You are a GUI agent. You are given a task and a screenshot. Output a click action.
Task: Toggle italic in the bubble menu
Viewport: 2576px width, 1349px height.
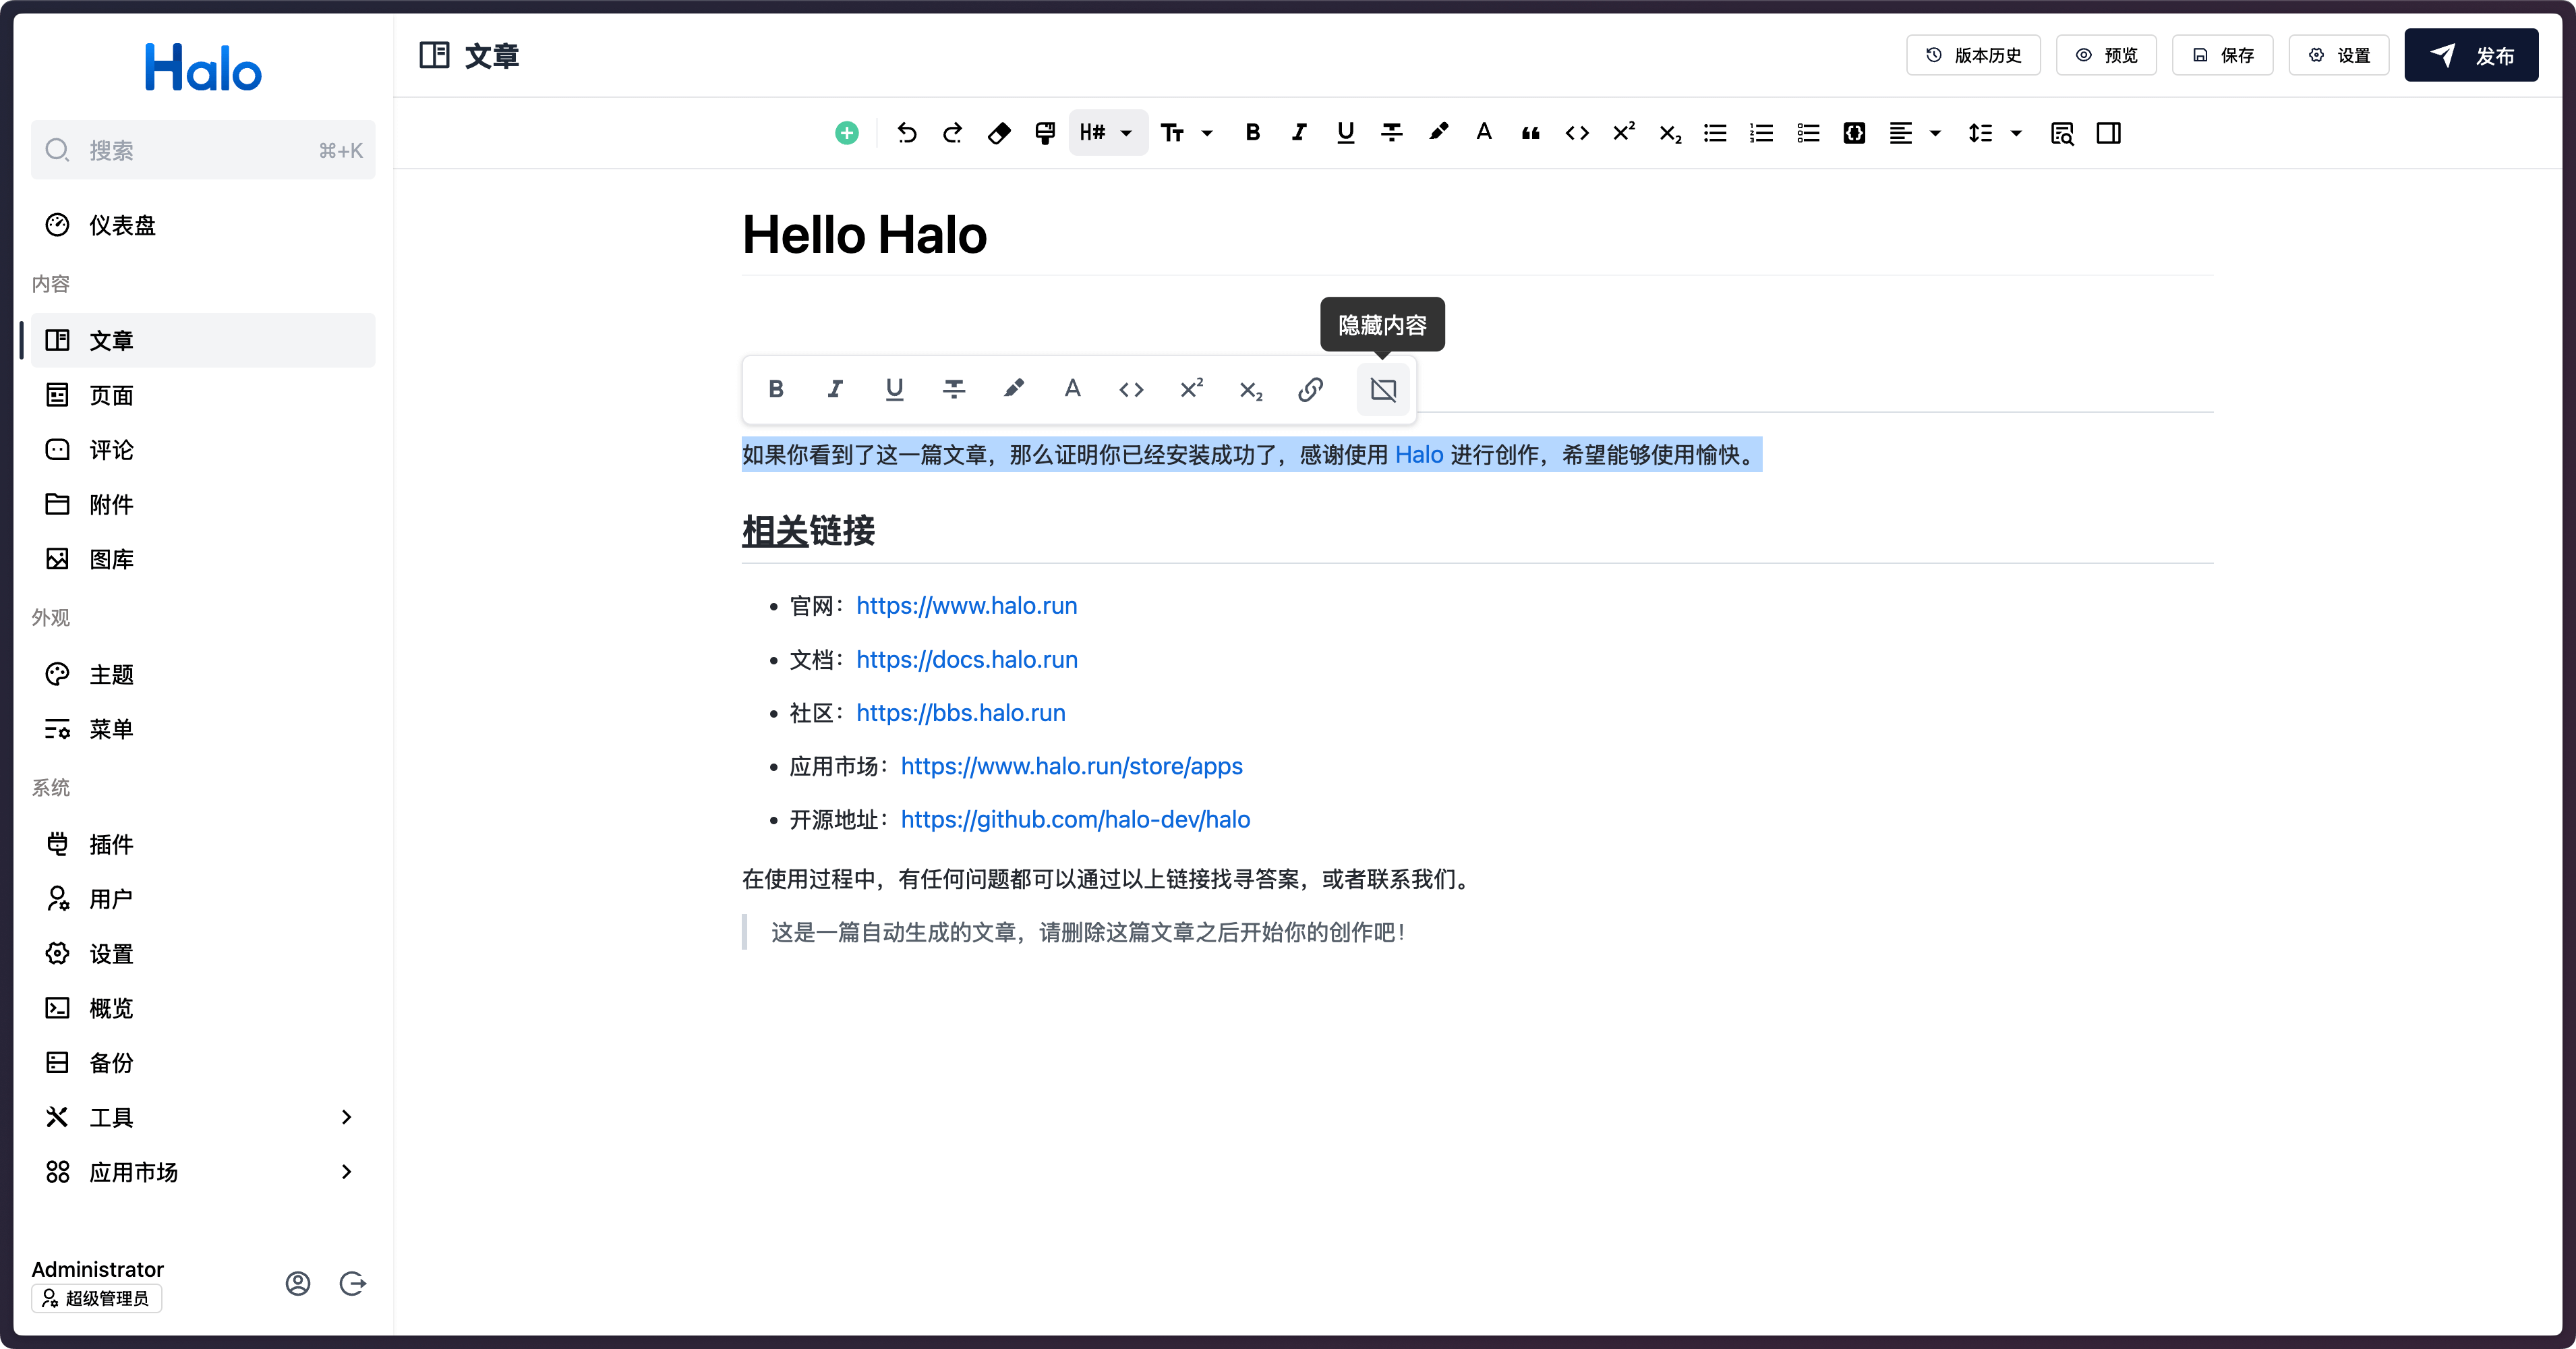835,389
